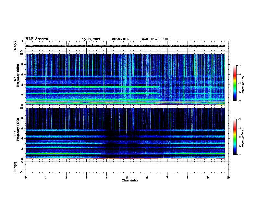Viewport: 257px width, 199px height.
Task: Click time axis tick label "7"
Action: (167, 177)
